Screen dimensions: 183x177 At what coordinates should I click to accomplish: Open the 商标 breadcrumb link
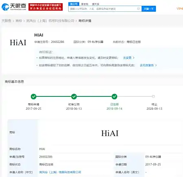[x=19, y=21]
